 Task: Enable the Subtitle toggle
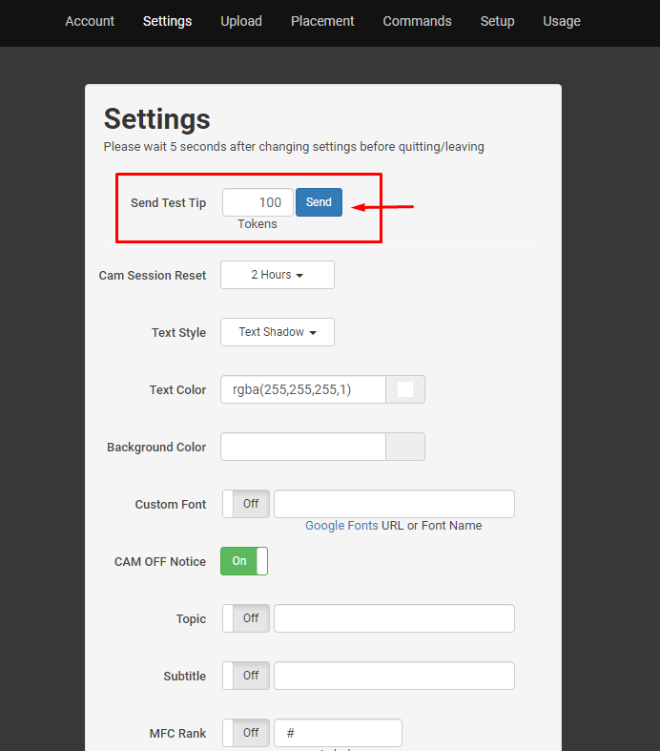click(246, 676)
